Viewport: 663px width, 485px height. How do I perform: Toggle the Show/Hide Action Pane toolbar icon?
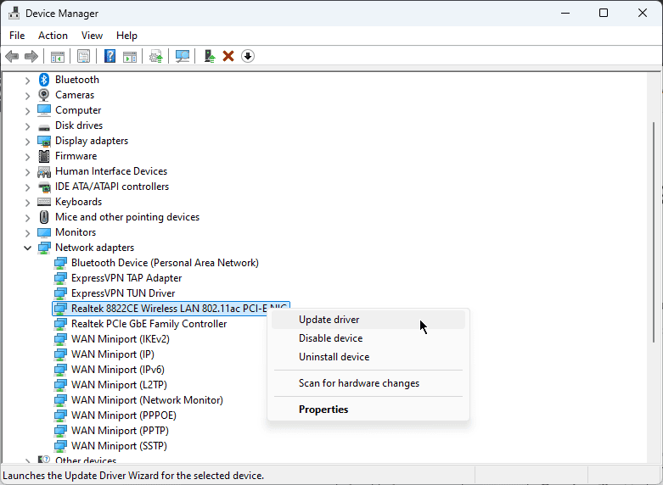[x=130, y=56]
